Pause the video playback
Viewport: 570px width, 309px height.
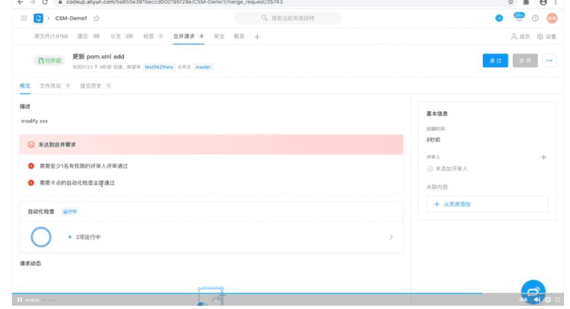point(20,300)
